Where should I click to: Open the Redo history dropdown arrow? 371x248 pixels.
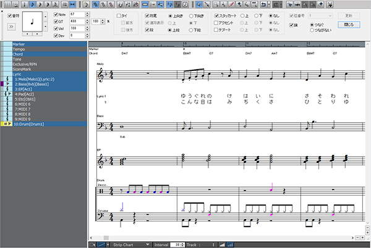pyautogui.click(x=281, y=4)
